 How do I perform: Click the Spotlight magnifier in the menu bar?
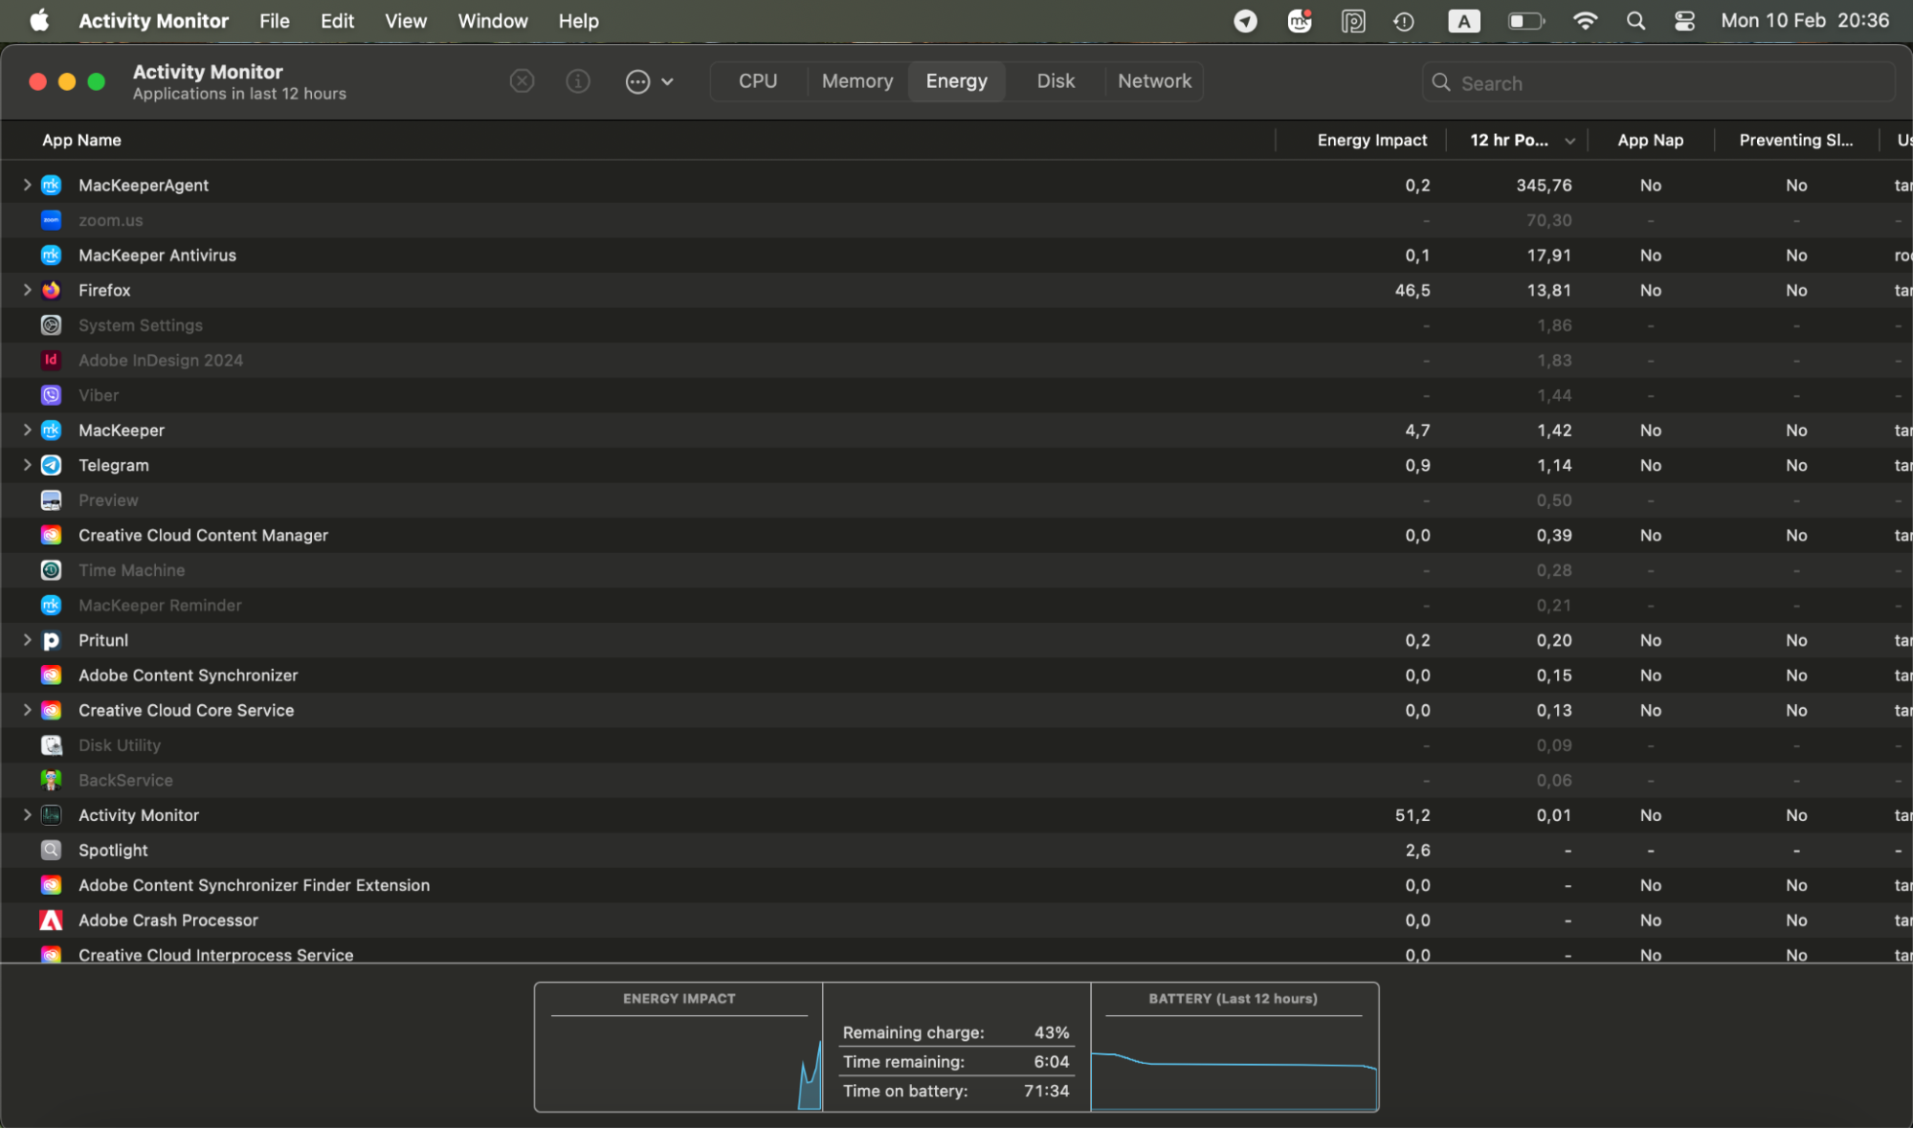click(1635, 20)
